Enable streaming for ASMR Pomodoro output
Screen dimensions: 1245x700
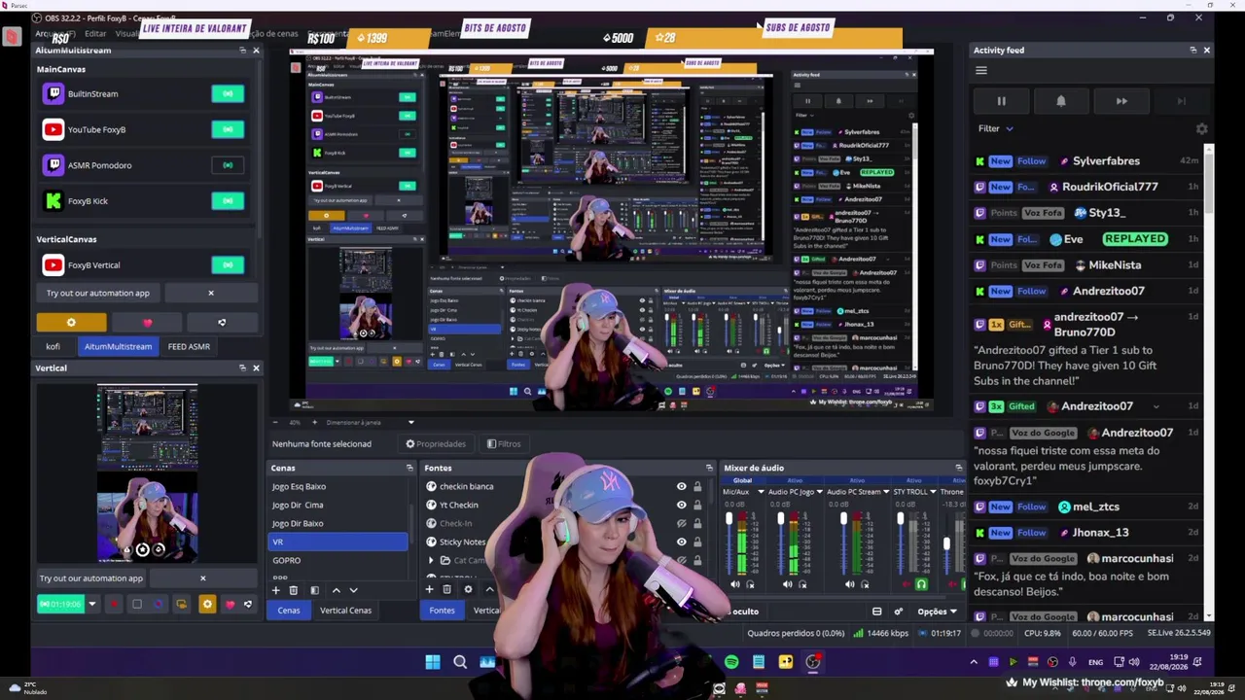point(228,165)
